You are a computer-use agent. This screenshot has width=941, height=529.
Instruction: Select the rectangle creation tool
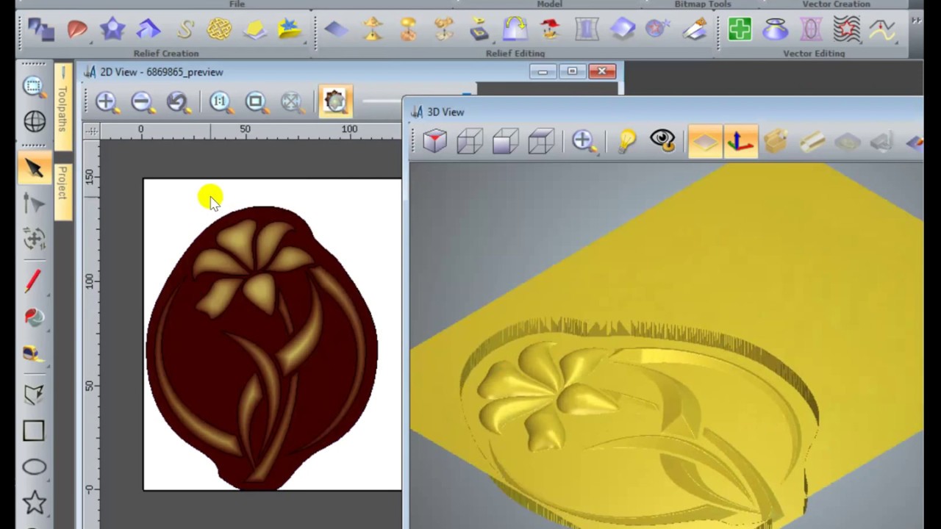pos(34,431)
